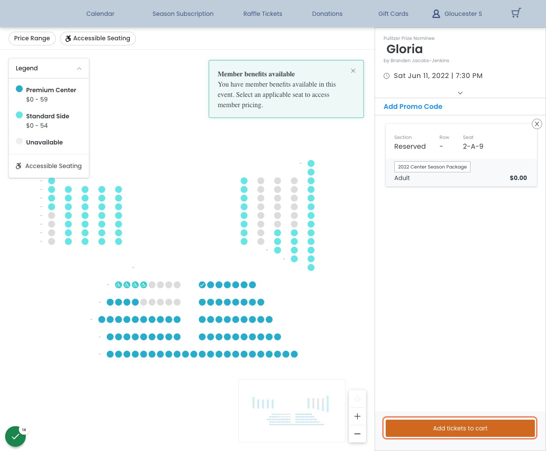The height and width of the screenshot is (451, 546).
Task: Remove the selected seat 2-A-9 ticket
Action: point(537,124)
